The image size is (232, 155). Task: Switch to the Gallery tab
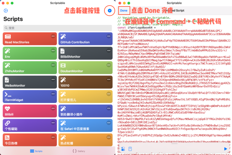[79, 151]
